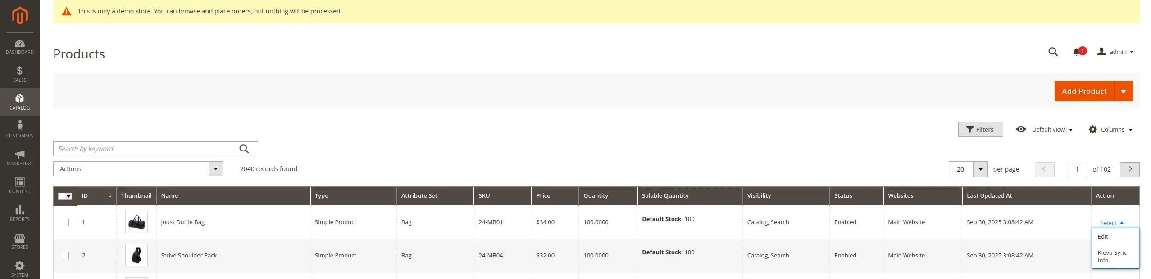
Task: Sort by Last Updated At column header
Action: pos(1026,196)
